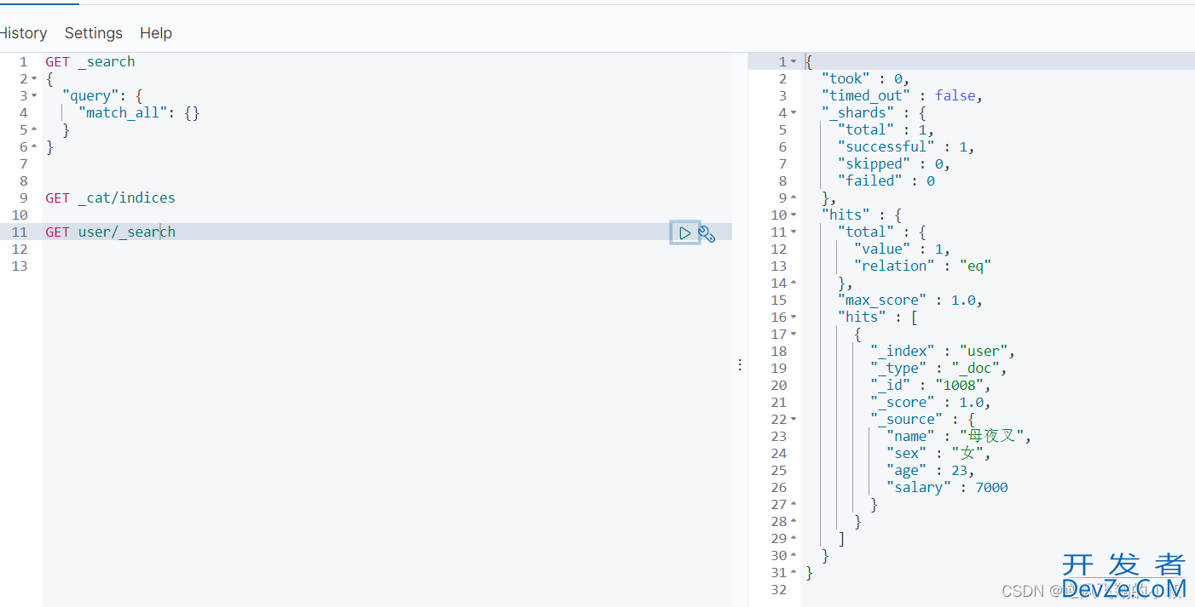Click the value false in response
The height and width of the screenshot is (607, 1195).
(x=955, y=95)
